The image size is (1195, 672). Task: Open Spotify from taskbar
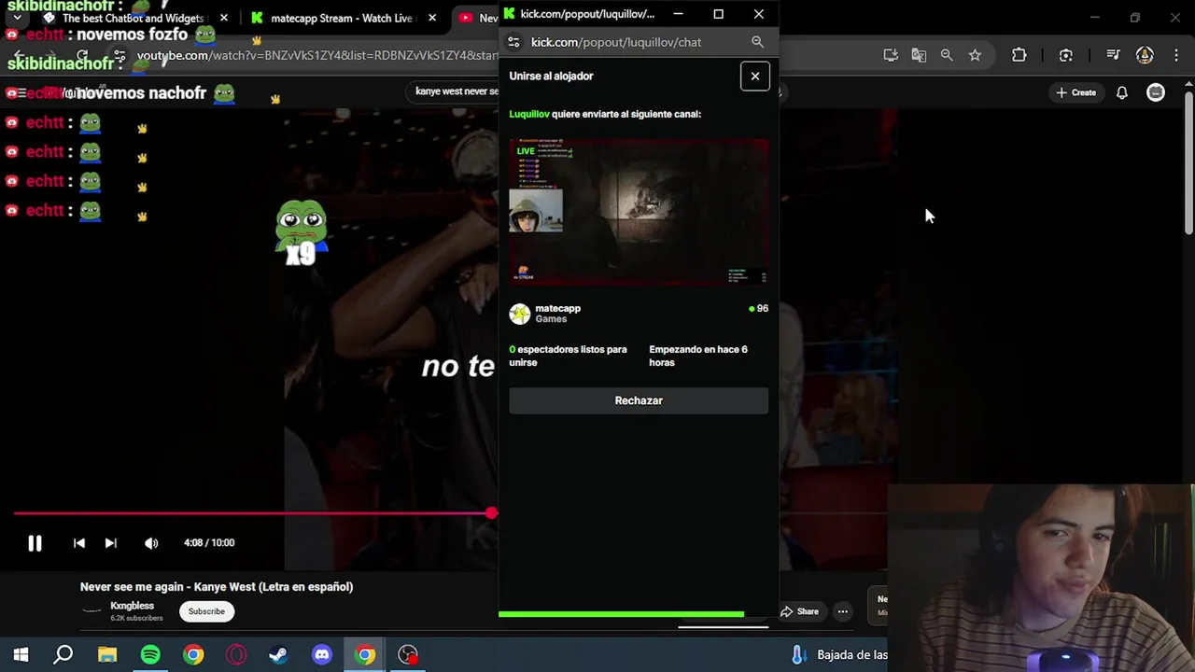pos(150,655)
